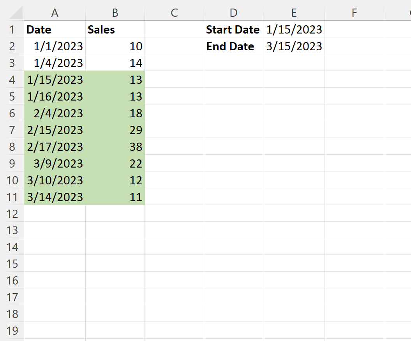
Task: Select an empty cell in row 13
Action: point(174,230)
